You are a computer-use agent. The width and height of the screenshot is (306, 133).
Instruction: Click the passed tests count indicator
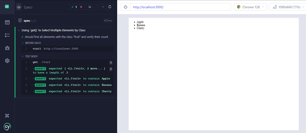(x=74, y=7)
